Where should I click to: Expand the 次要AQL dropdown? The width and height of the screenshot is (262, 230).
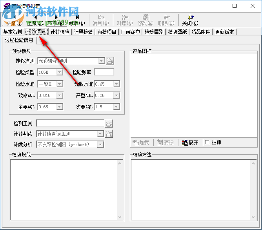pyautogui.click(x=116, y=107)
